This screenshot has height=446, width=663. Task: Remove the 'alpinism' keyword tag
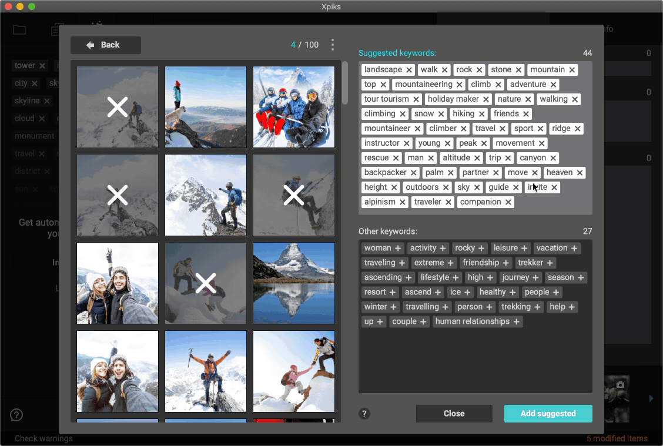click(x=403, y=202)
